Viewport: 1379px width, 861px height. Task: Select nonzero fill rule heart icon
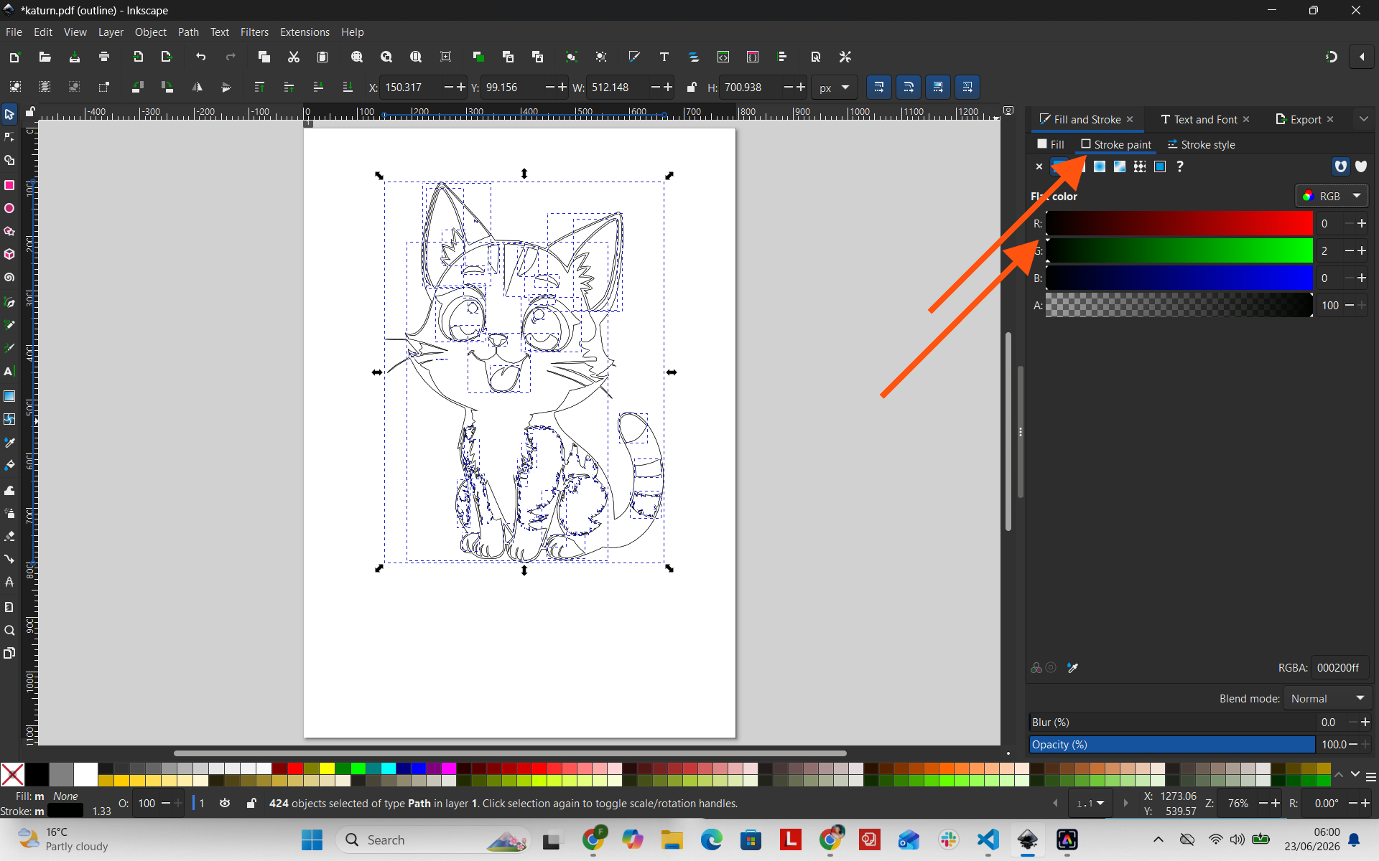(x=1360, y=166)
